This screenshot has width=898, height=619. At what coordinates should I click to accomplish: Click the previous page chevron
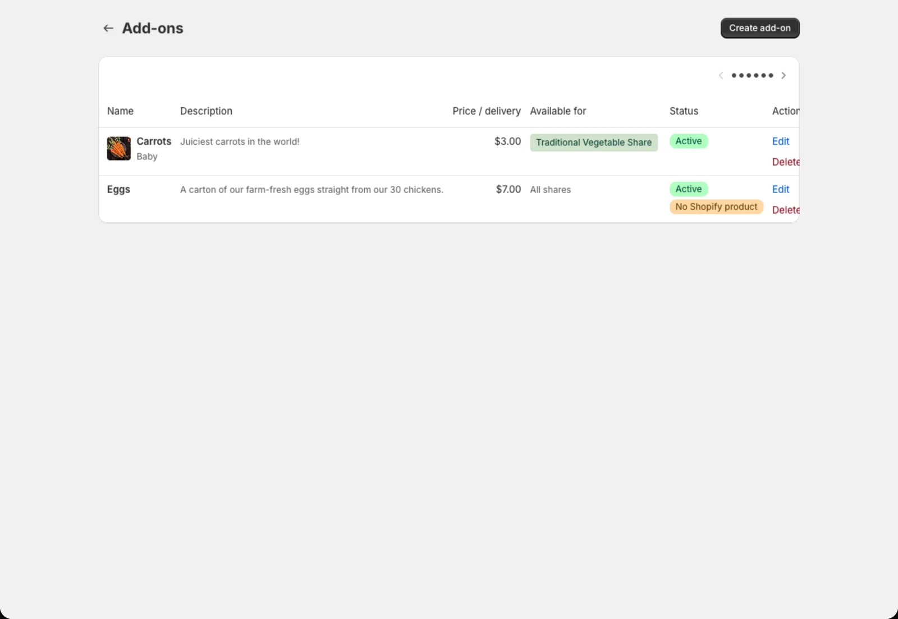(721, 75)
